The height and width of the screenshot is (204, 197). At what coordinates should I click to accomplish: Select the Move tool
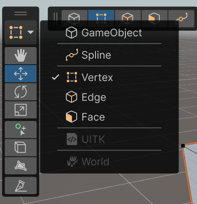(21, 74)
